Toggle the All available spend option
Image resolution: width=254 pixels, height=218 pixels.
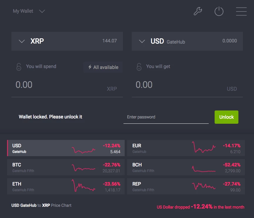103,67
